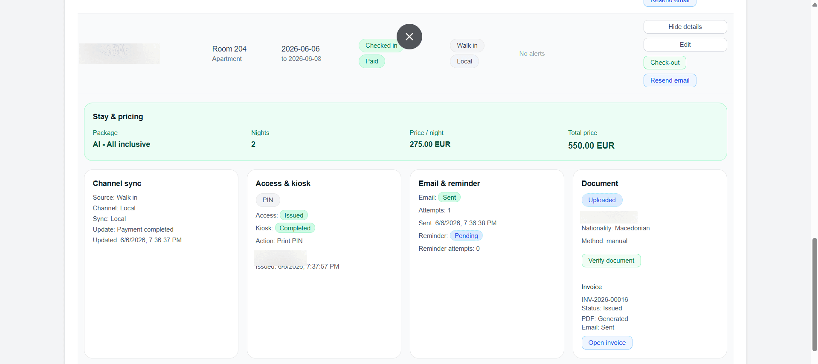Click the Verify document button

611,261
